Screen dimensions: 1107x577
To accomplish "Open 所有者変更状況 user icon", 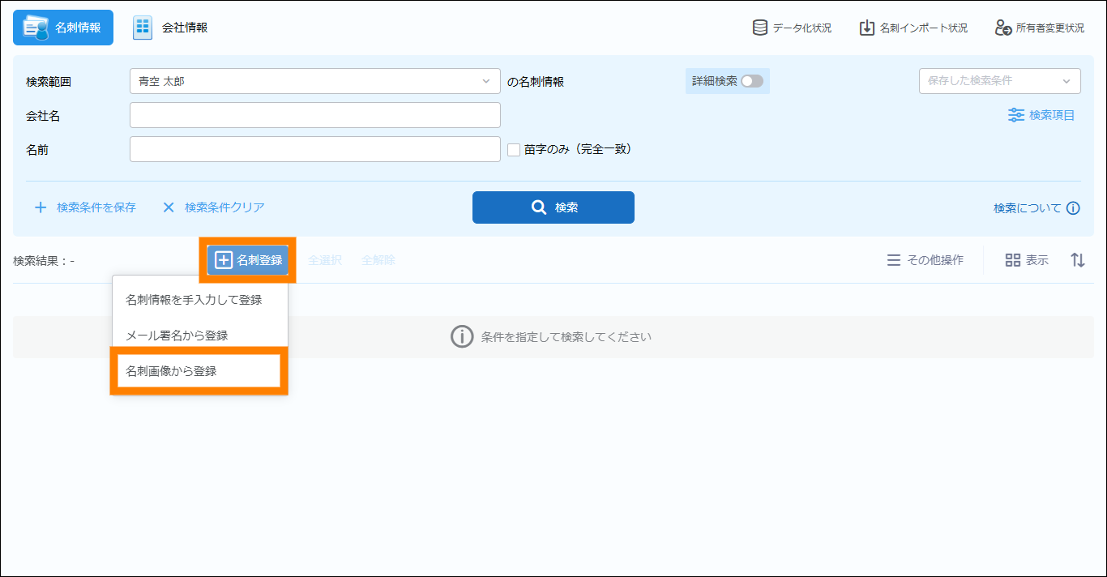I will [x=1004, y=28].
